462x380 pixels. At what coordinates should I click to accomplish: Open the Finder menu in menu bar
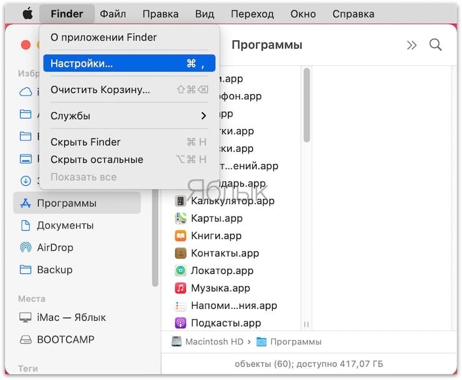tap(67, 14)
